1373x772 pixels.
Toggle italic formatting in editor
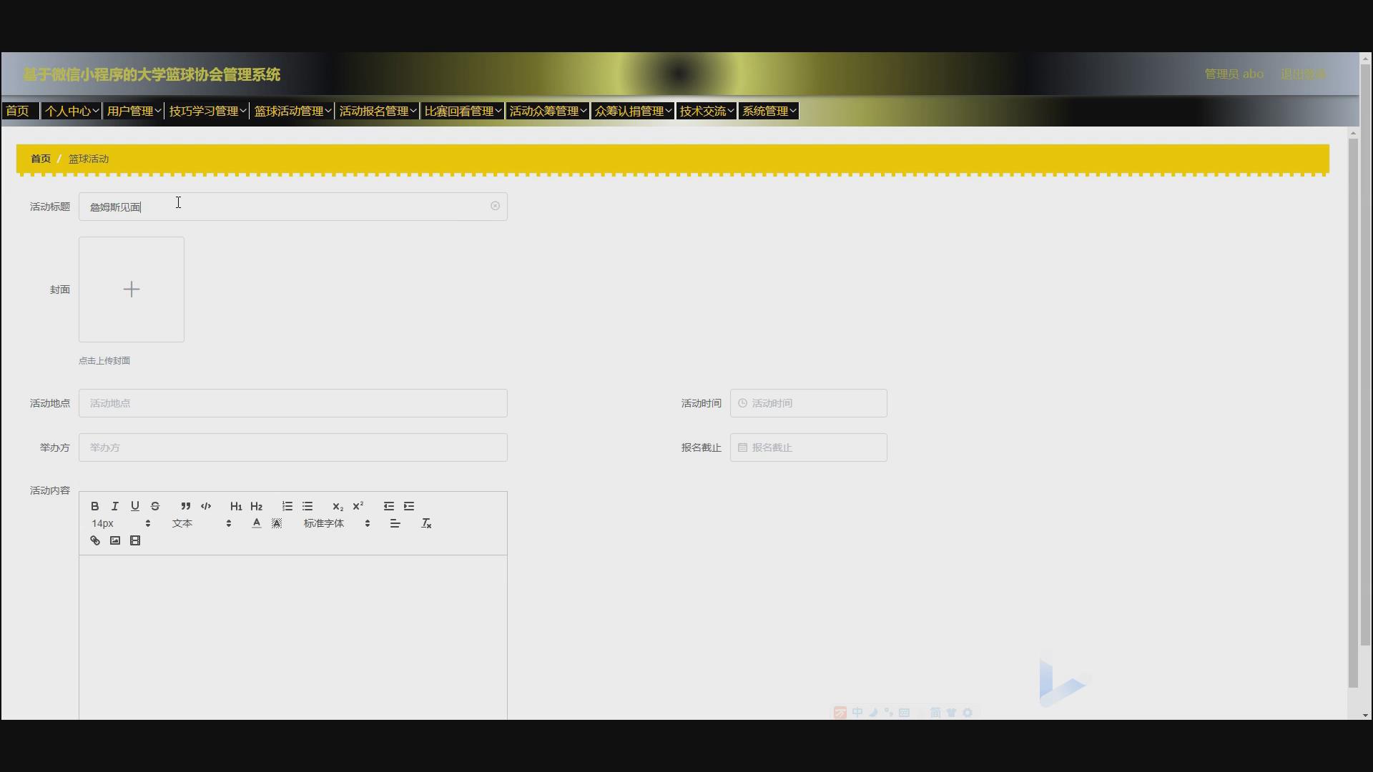[x=114, y=506]
